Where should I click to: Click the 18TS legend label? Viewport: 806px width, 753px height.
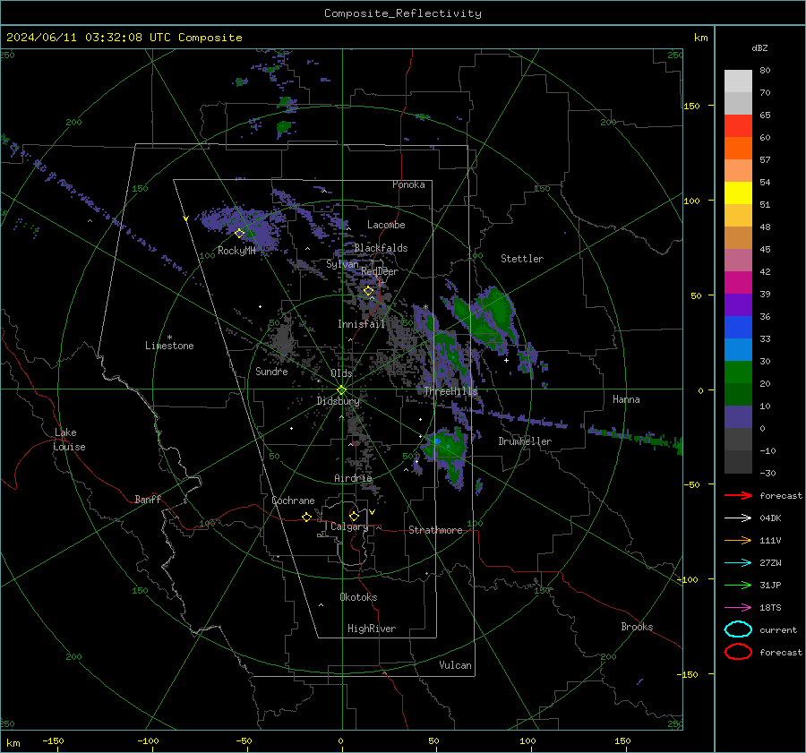(770, 608)
